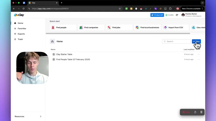The width and height of the screenshot is (216, 121).
Task: Choose Find local businesses quick start
Action: (x=147, y=27)
